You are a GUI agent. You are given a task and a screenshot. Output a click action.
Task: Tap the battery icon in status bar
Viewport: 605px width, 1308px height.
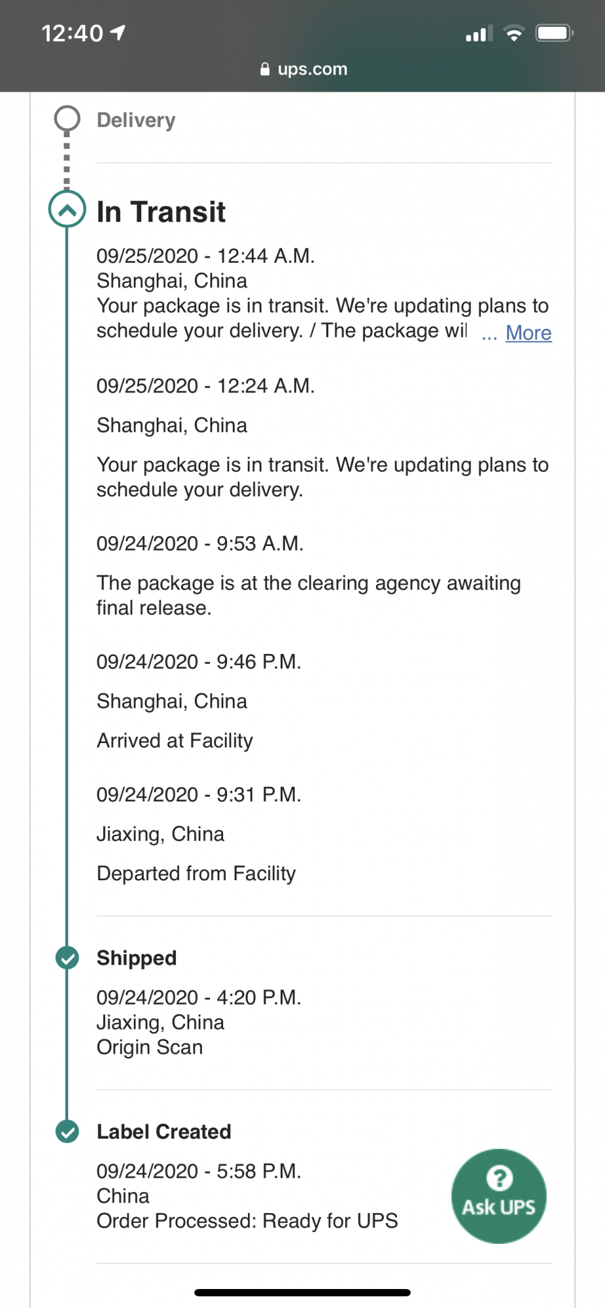[x=555, y=33]
